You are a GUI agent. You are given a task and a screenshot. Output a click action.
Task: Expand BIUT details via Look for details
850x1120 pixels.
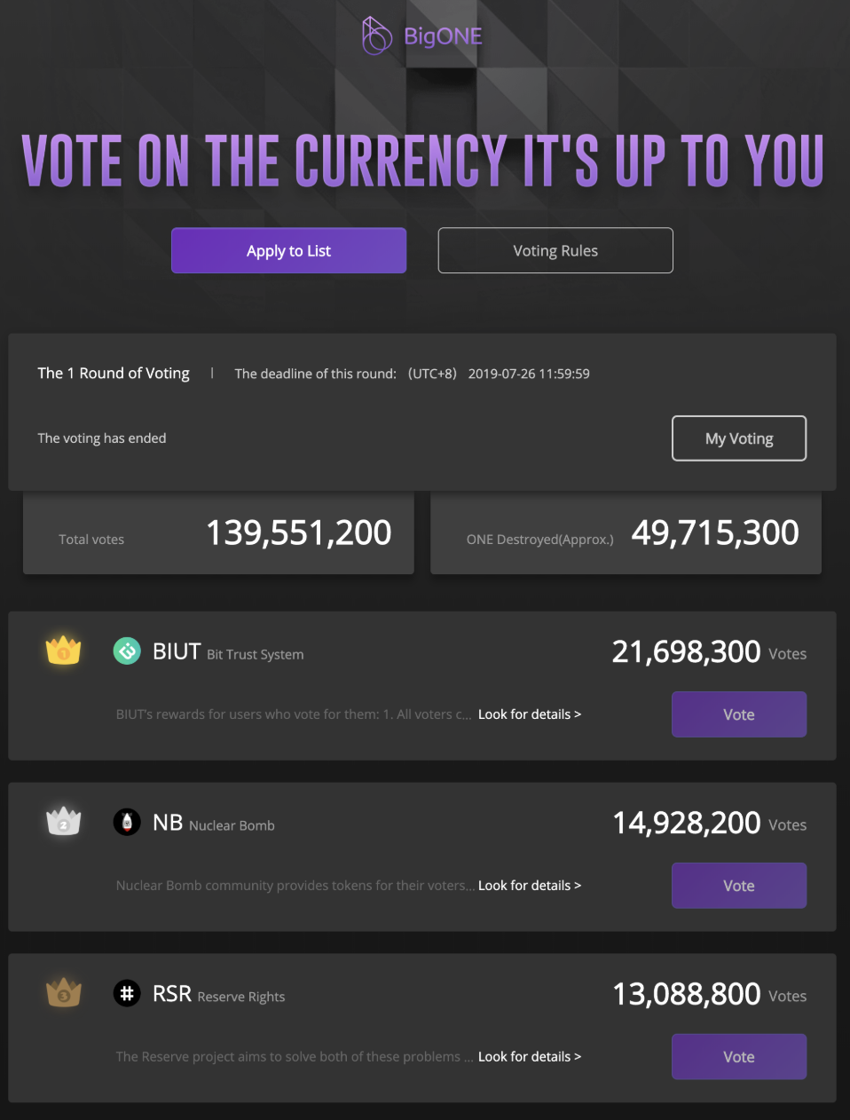pyautogui.click(x=530, y=714)
